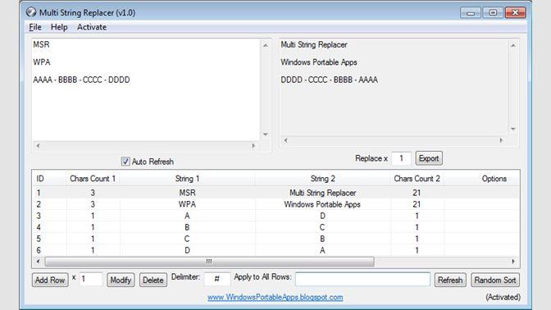Focus the Replace x count field
Viewport: 551px width, 310px height.
click(401, 158)
